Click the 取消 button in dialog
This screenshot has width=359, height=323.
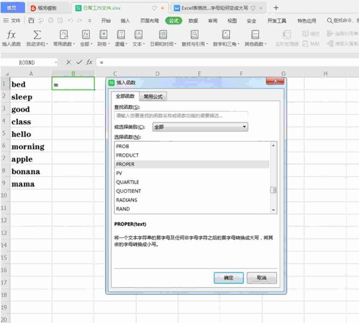click(261, 278)
